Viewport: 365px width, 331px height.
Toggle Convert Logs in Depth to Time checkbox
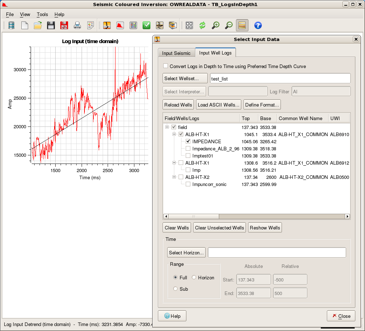[x=165, y=66]
